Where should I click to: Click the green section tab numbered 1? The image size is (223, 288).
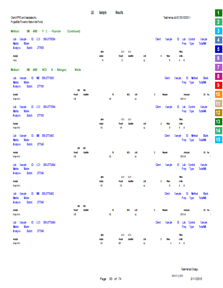(x=218, y=13)
